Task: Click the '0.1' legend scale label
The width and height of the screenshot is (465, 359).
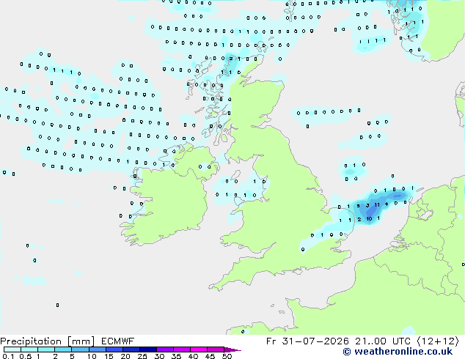Action: click(x=8, y=356)
